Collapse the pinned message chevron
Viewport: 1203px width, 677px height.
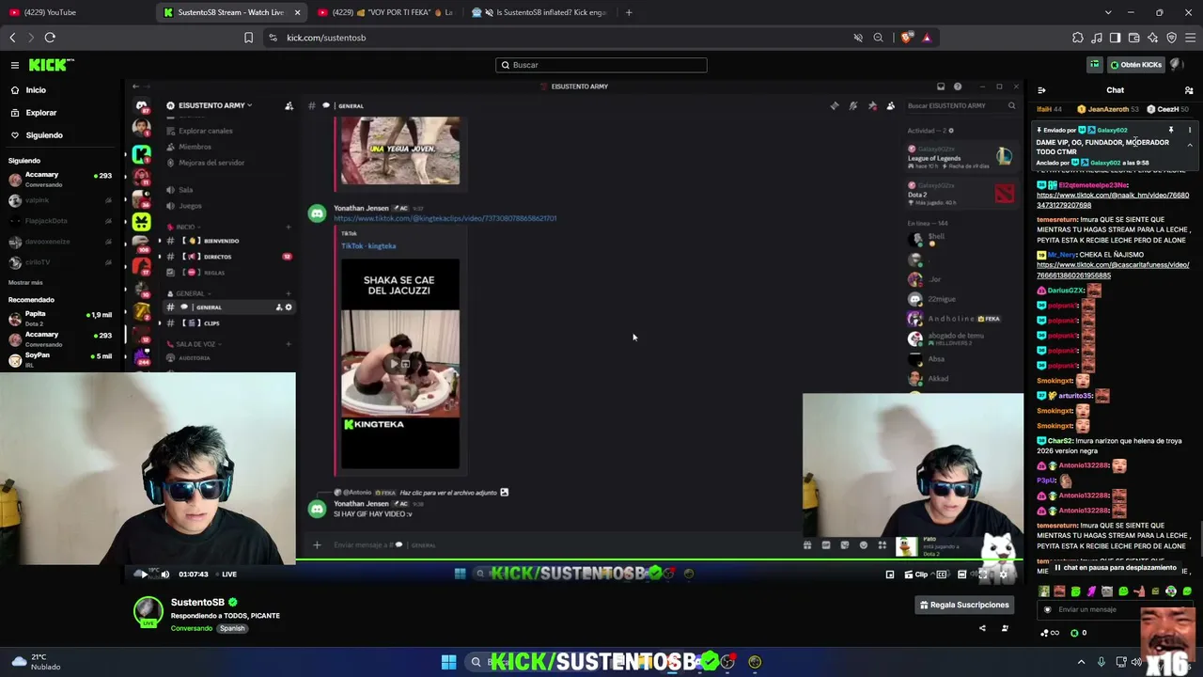point(1190,146)
